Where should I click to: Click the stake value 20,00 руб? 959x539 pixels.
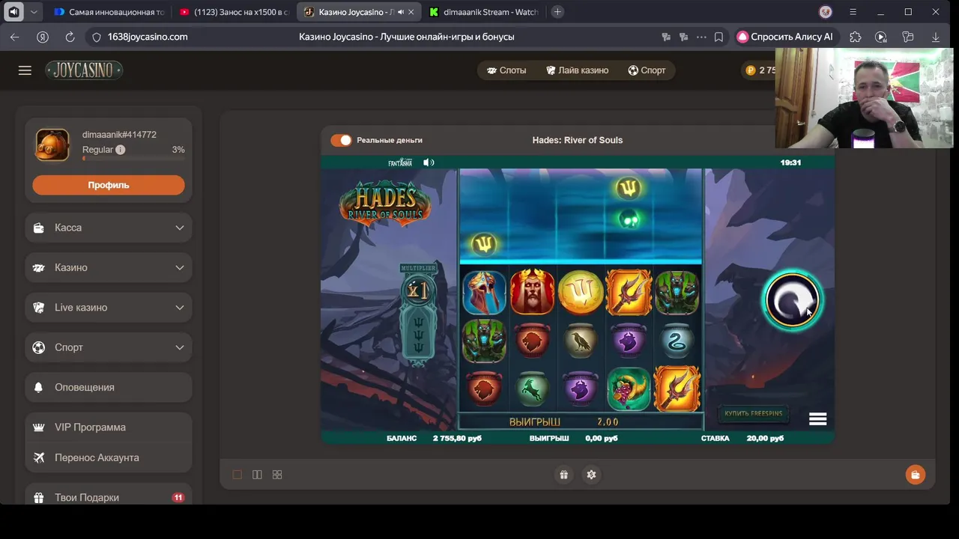tap(765, 438)
